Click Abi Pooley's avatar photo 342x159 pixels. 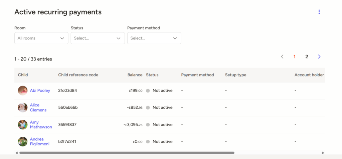point(23,90)
